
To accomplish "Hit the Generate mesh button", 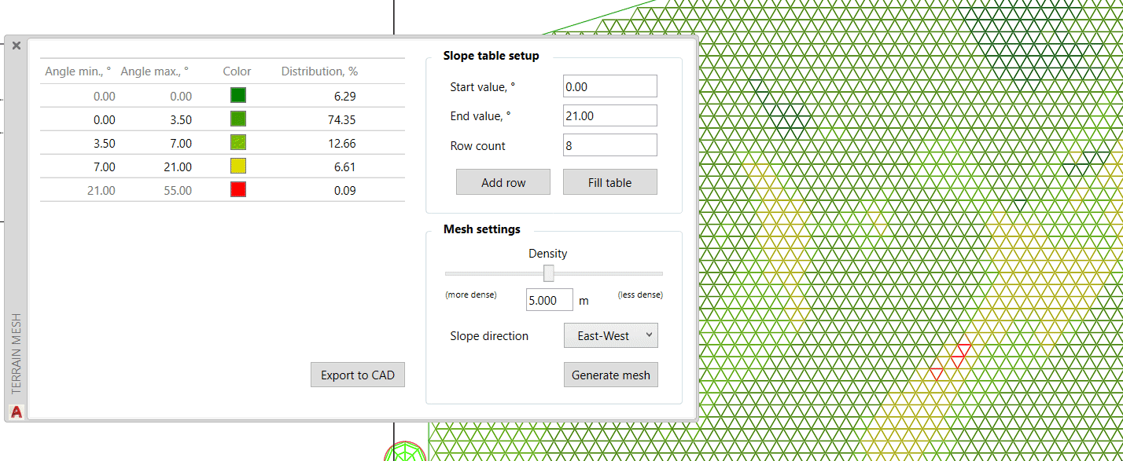I will pyautogui.click(x=611, y=375).
